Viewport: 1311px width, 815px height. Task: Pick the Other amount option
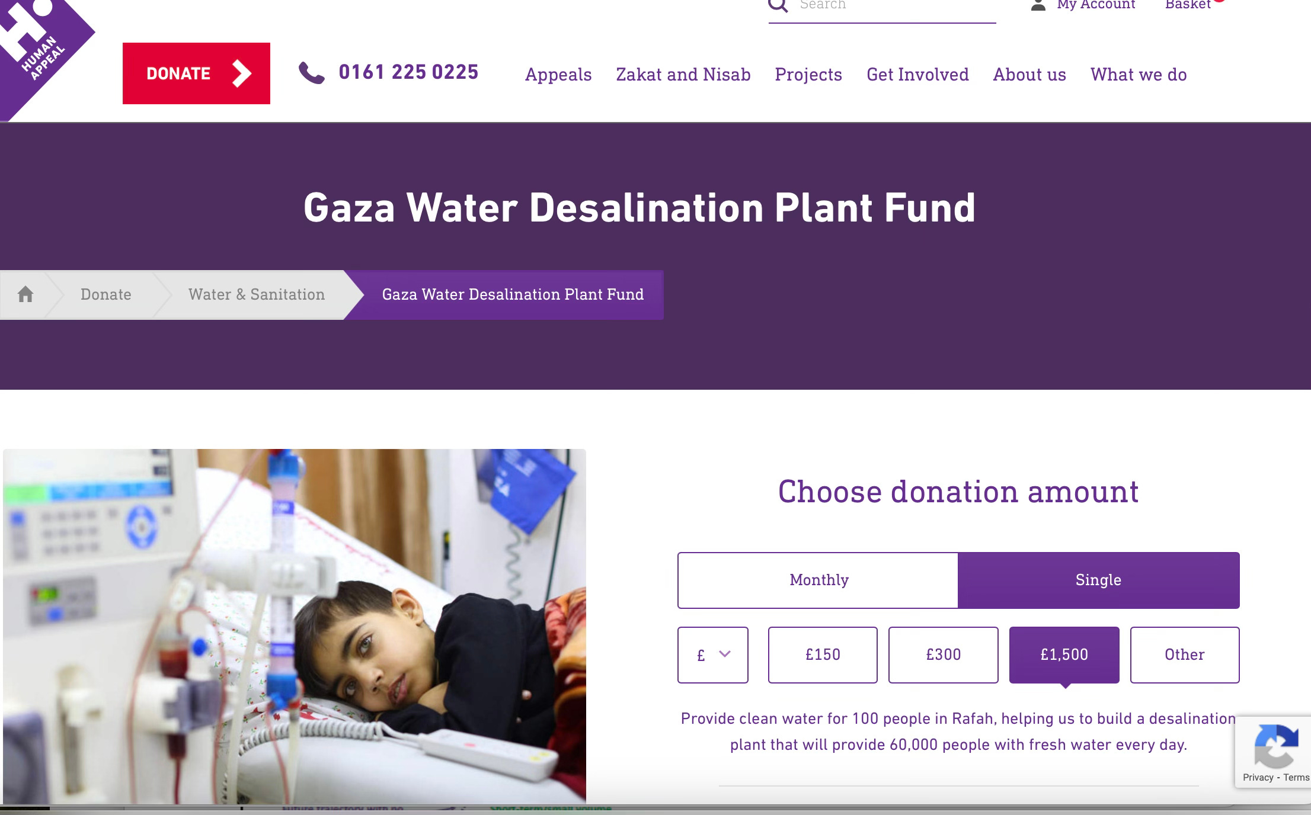pos(1184,654)
